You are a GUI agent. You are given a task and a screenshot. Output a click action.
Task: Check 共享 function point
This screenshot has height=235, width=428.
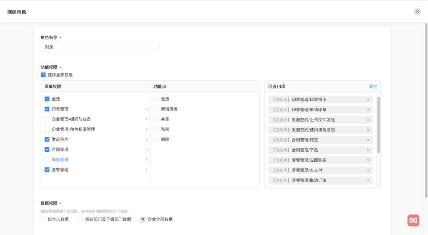(x=156, y=119)
